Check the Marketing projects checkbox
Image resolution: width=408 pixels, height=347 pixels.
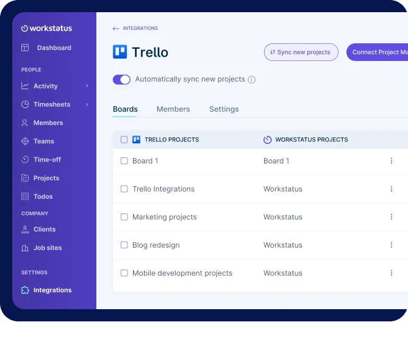124,217
